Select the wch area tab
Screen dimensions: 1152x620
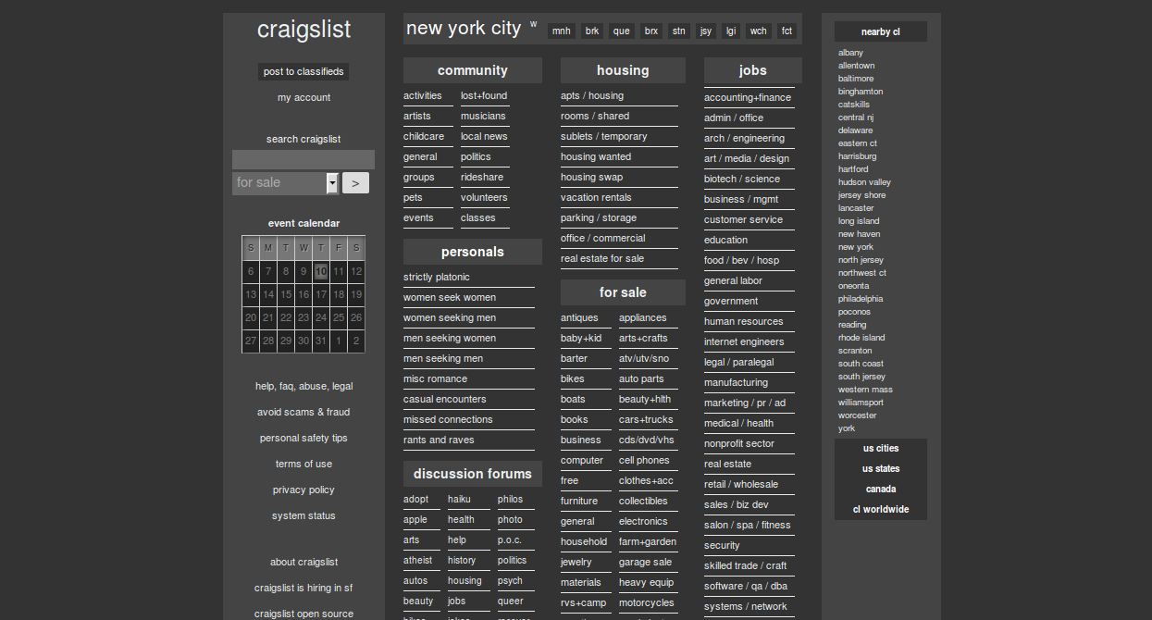[759, 31]
